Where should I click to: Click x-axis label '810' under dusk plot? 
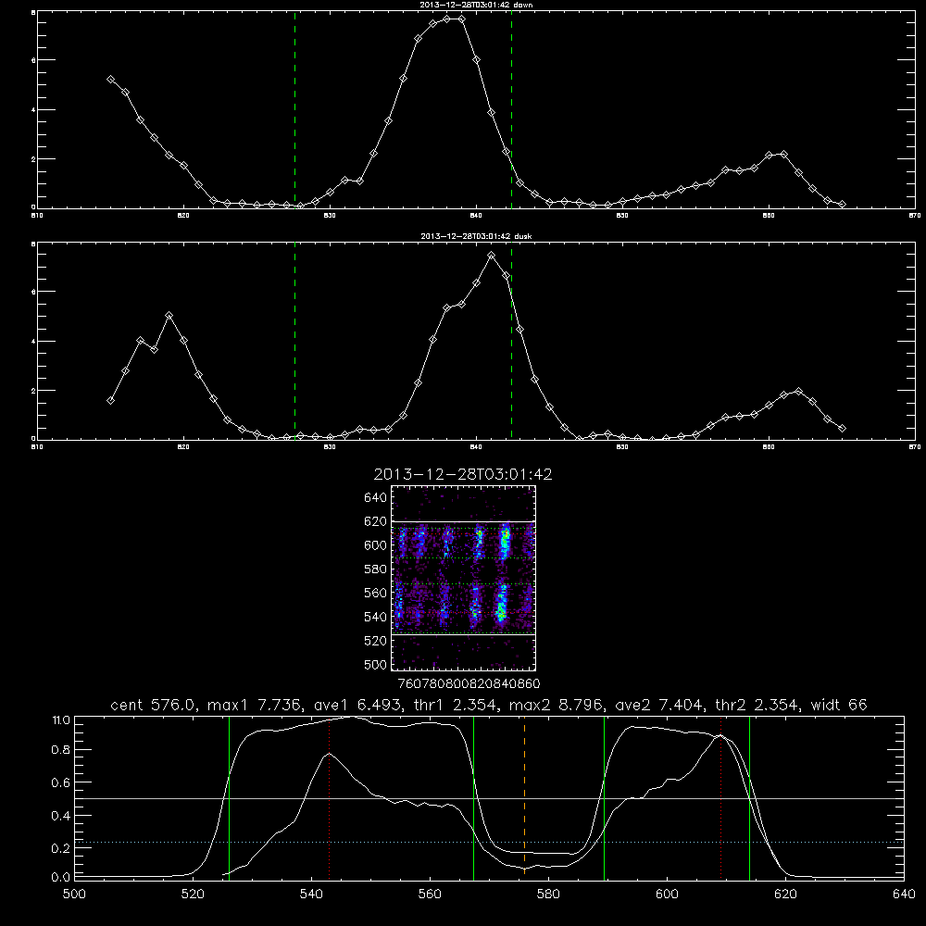click(37, 447)
